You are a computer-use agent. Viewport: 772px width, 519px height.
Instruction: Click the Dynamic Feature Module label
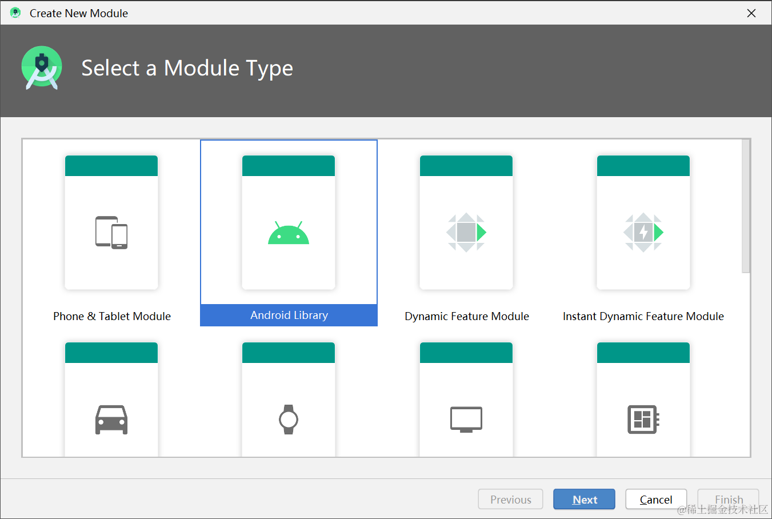coord(467,316)
